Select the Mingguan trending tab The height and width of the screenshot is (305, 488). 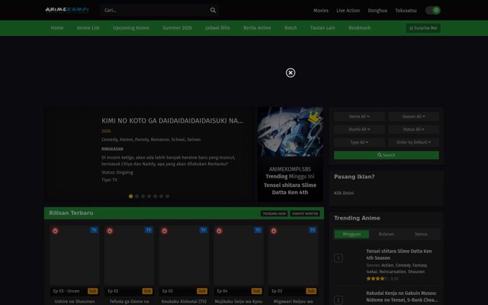(x=352, y=234)
